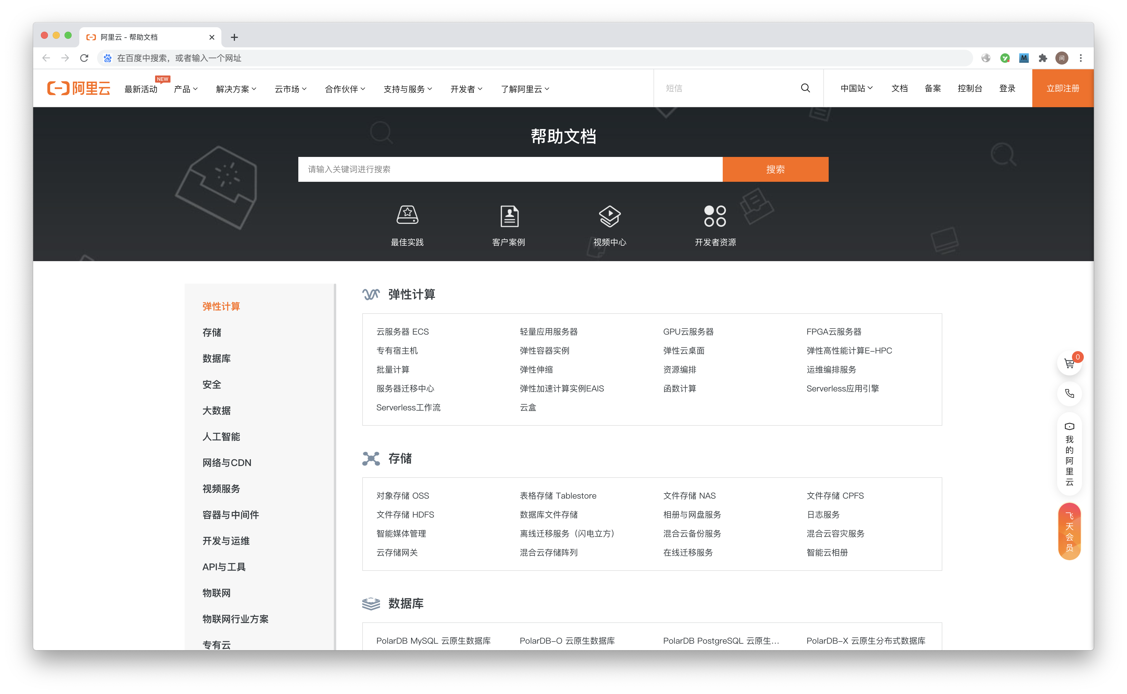Open the 中国站 region dropdown
The image size is (1127, 694).
coord(856,88)
